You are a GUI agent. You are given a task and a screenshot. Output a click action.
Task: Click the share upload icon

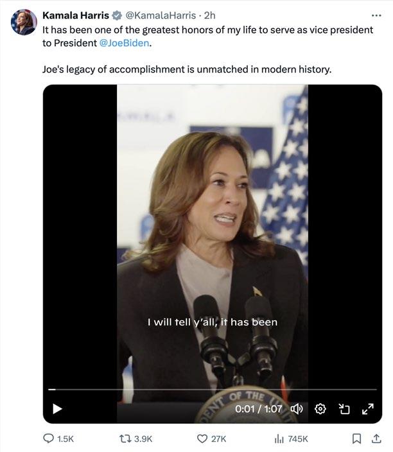coord(377,439)
